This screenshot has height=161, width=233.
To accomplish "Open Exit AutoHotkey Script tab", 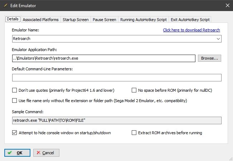I will (190, 20).
